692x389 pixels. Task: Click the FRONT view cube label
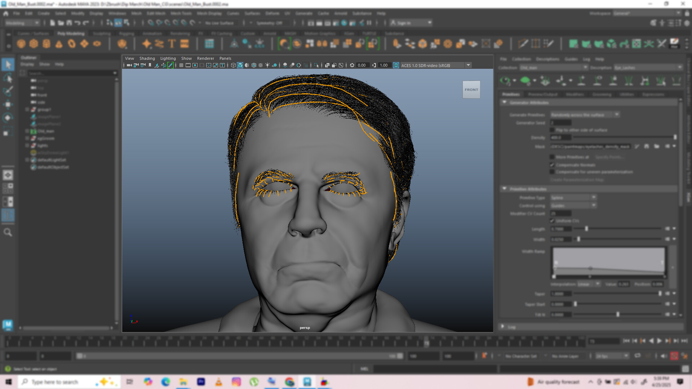click(x=471, y=89)
